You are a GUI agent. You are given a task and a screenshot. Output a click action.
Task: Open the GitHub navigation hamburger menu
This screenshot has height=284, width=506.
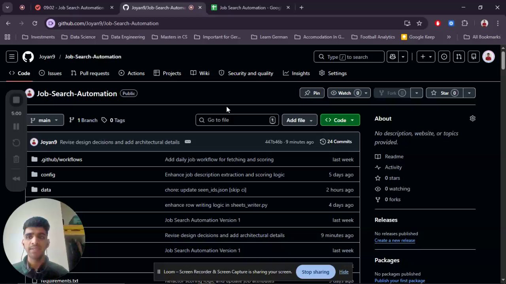pos(12,57)
